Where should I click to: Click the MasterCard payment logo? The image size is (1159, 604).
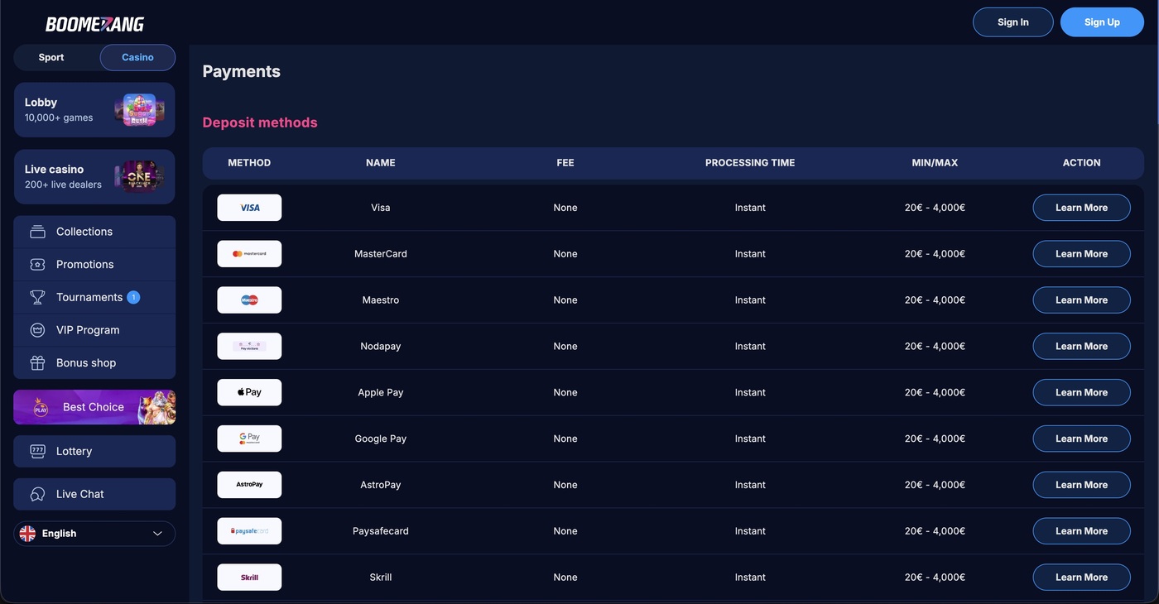pyautogui.click(x=249, y=254)
